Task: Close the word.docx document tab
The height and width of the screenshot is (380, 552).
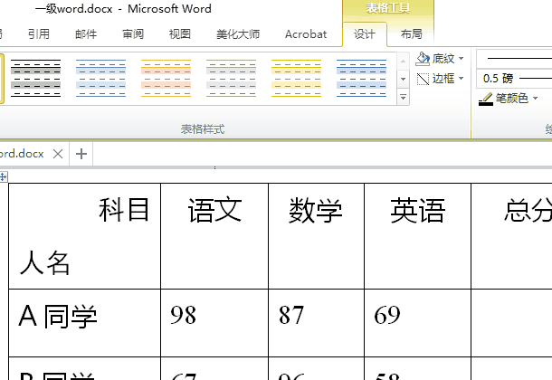Action: click(59, 154)
